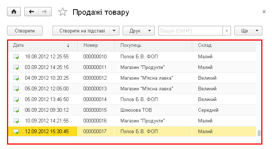Click document icon in row 000000013
This screenshot has height=149, width=272.
pyautogui.click(x=16, y=89)
